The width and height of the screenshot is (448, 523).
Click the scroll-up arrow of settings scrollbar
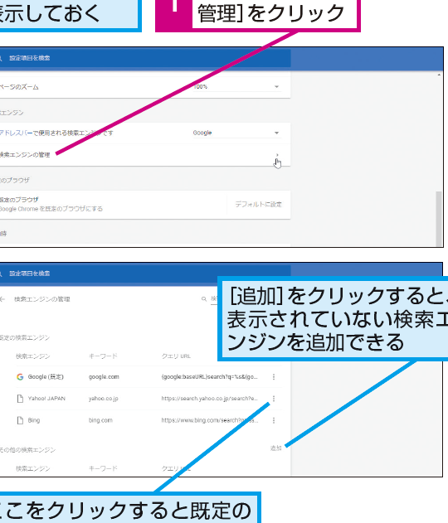pos(439,75)
